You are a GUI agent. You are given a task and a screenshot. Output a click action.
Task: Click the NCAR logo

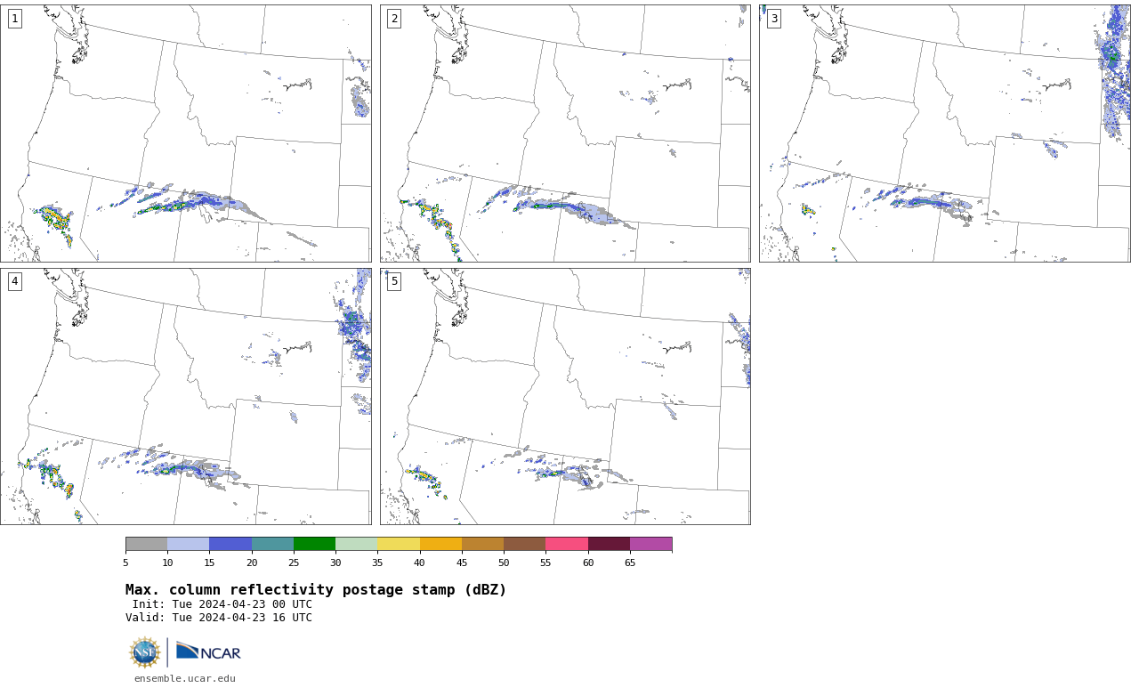pos(208,652)
